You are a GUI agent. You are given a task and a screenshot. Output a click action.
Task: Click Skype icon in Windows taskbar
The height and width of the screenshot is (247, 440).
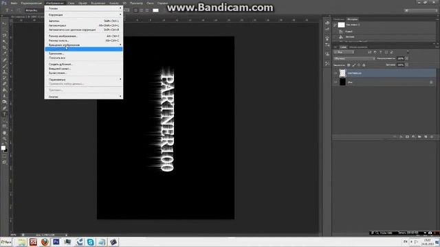90,242
